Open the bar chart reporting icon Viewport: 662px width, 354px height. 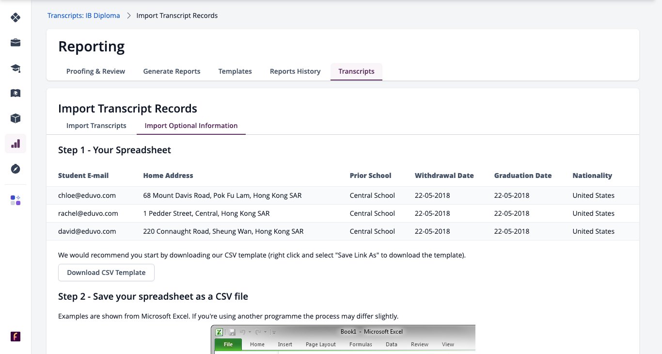pos(16,144)
